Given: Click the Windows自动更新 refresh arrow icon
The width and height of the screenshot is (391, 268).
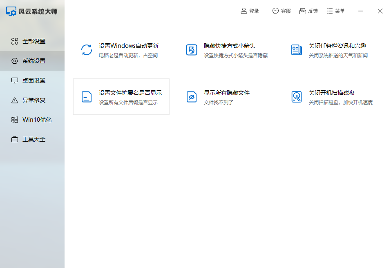Looking at the screenshot, I should pyautogui.click(x=86, y=49).
